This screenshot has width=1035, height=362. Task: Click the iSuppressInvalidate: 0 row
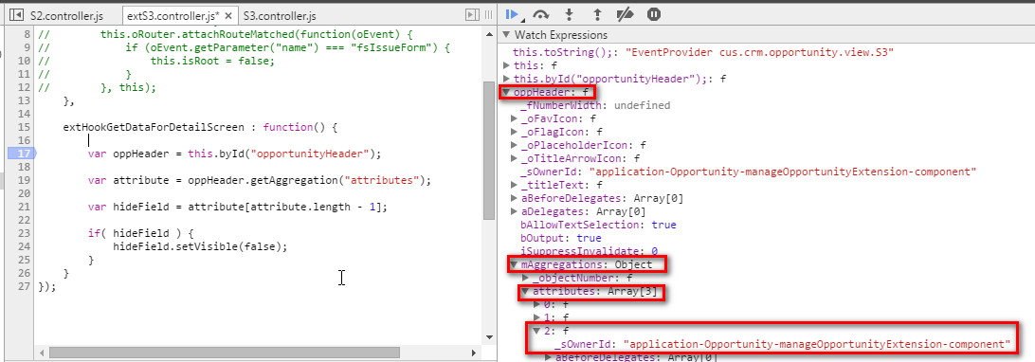click(589, 251)
